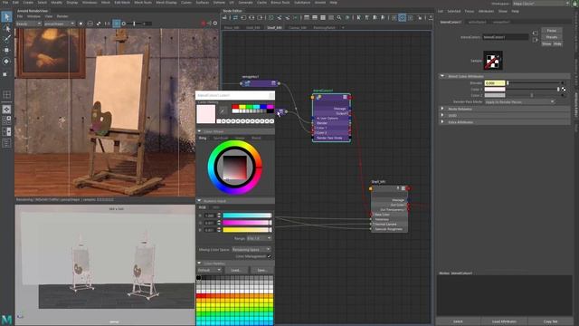Expand the Extra Attributes section
The image size is (579, 326).
tap(442, 121)
